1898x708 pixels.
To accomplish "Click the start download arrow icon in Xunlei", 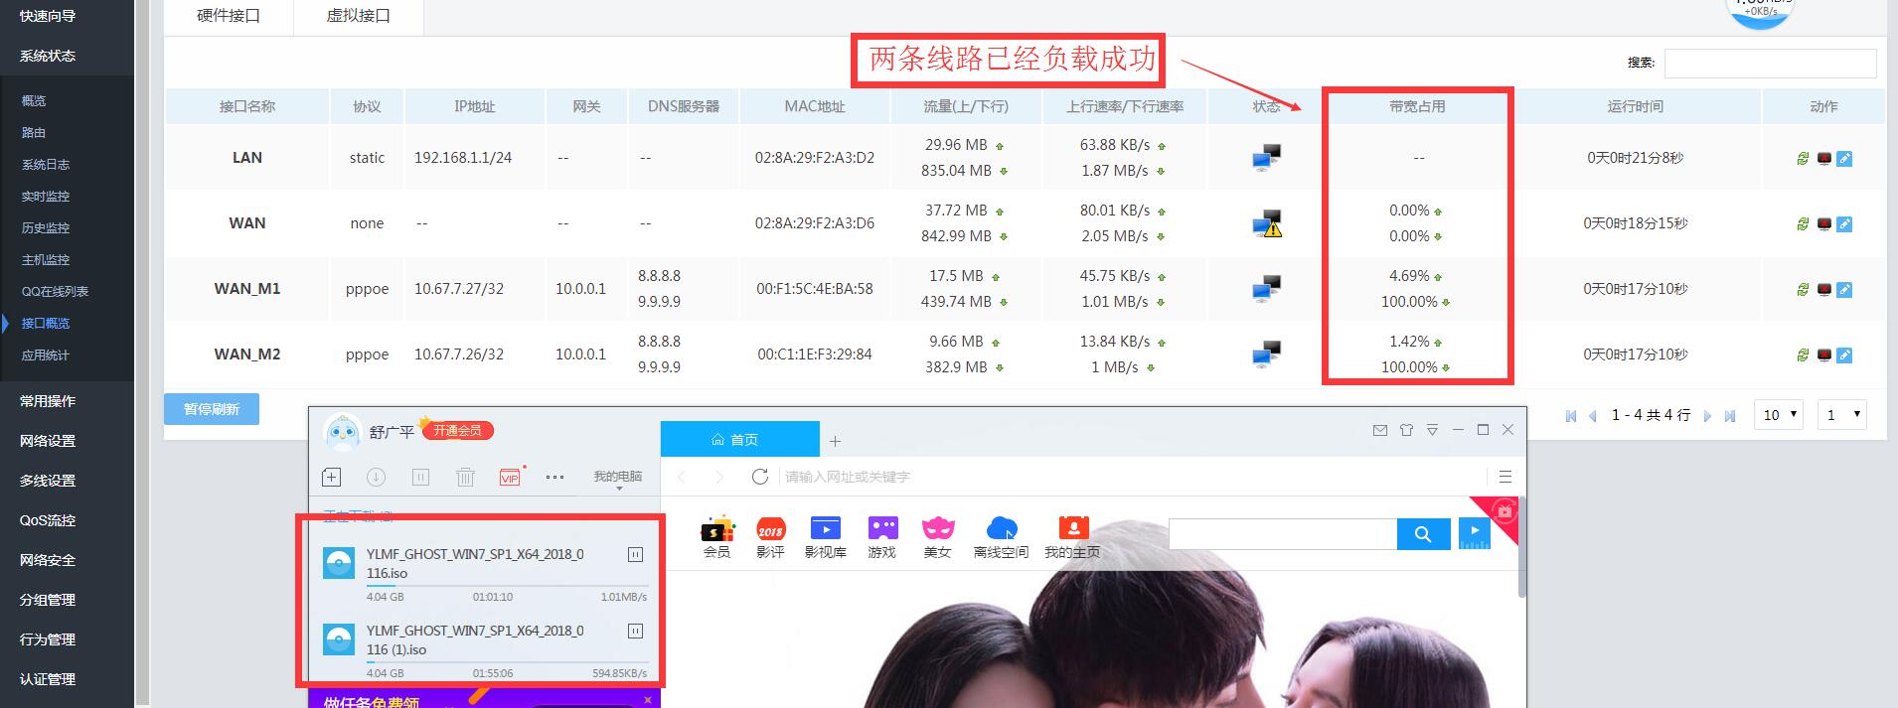I will pos(376,477).
